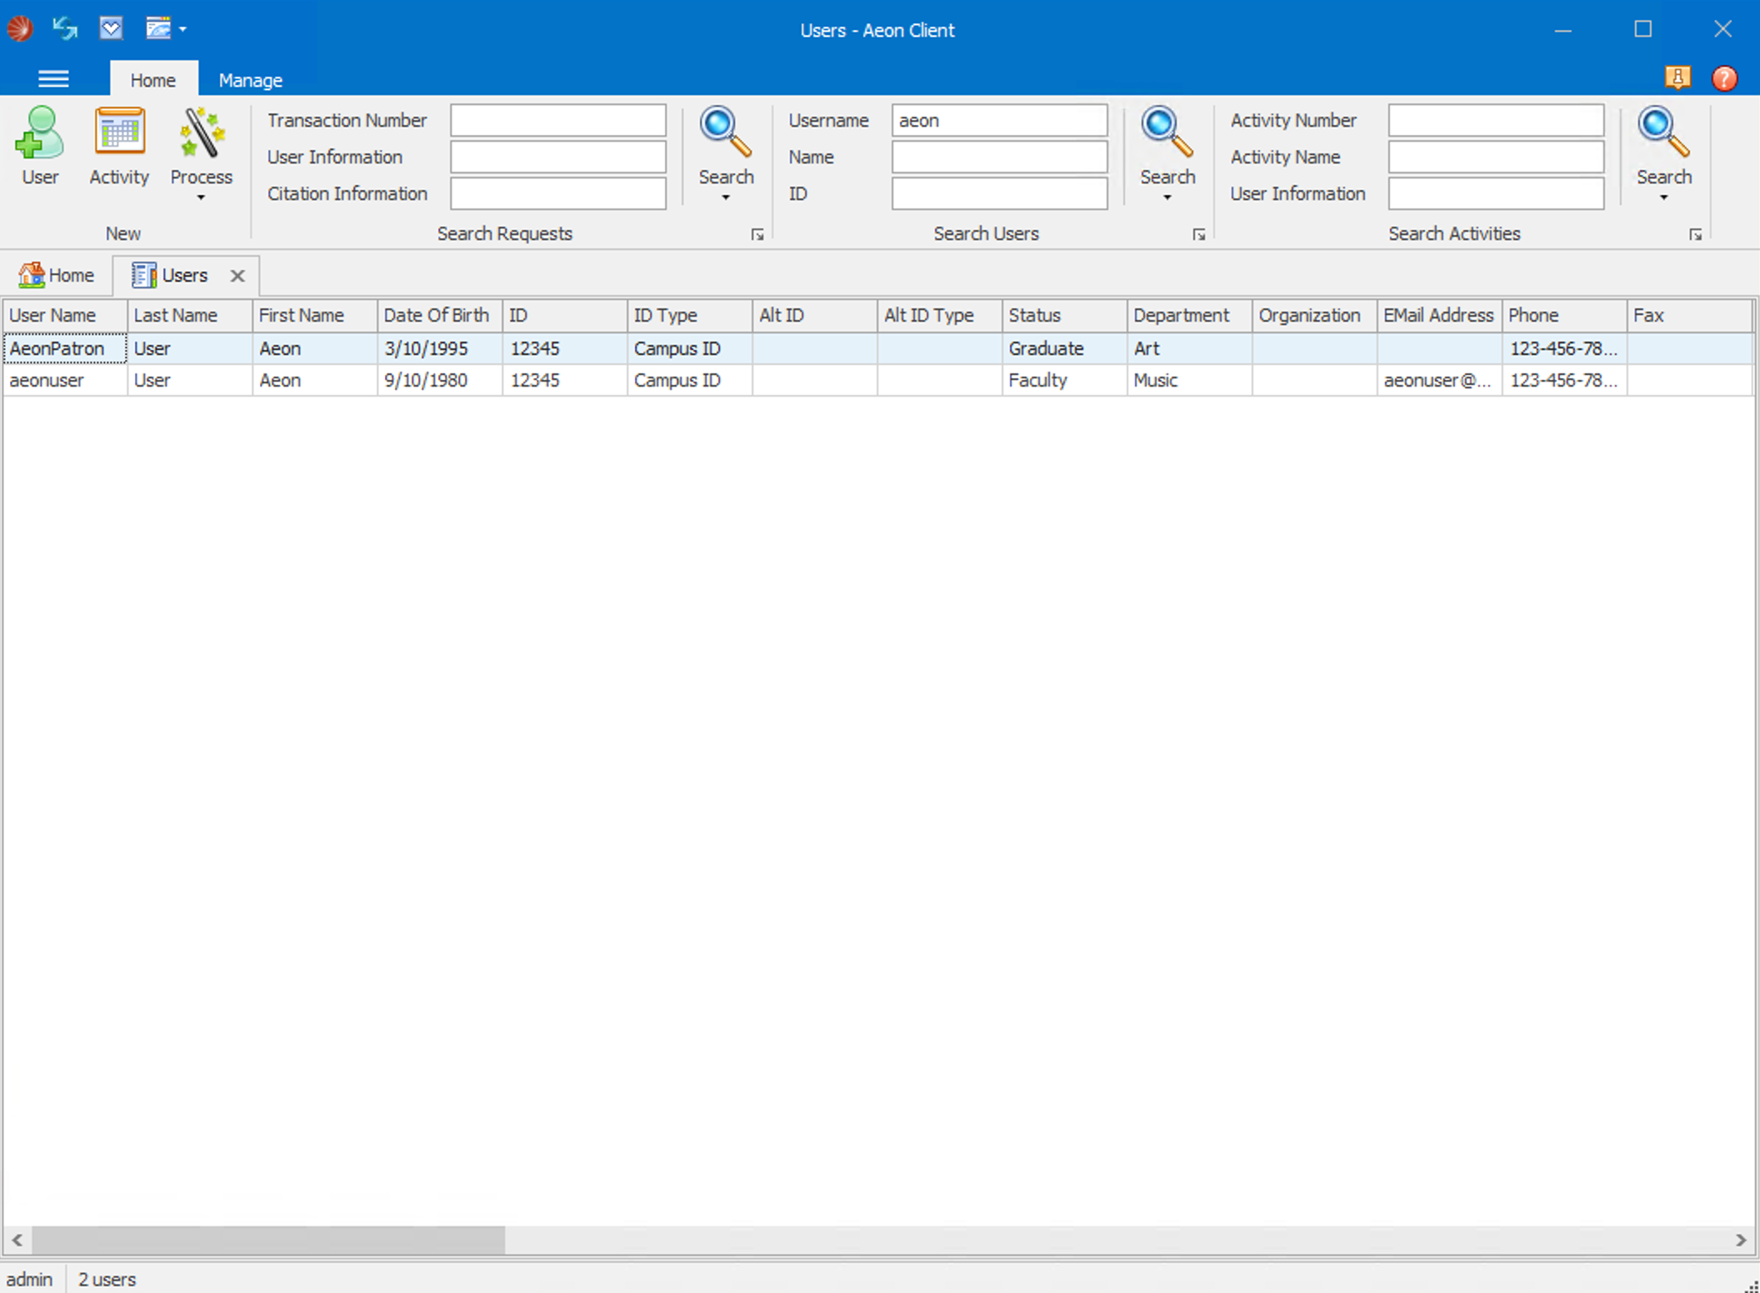Close the Users tab
This screenshot has height=1293, width=1760.
coord(237,276)
